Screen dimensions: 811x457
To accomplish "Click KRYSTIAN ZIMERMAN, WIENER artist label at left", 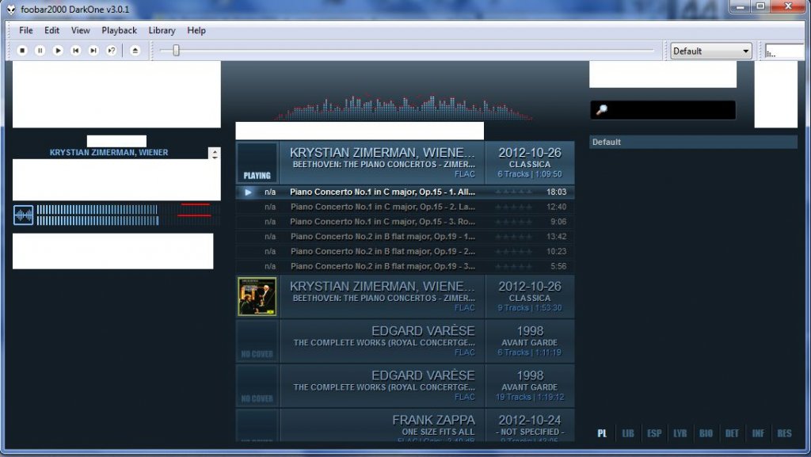I will [109, 153].
